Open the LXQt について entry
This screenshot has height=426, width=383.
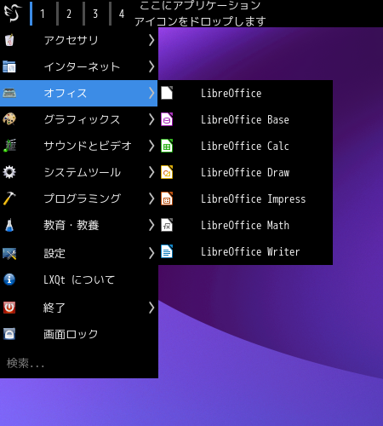[x=78, y=279]
